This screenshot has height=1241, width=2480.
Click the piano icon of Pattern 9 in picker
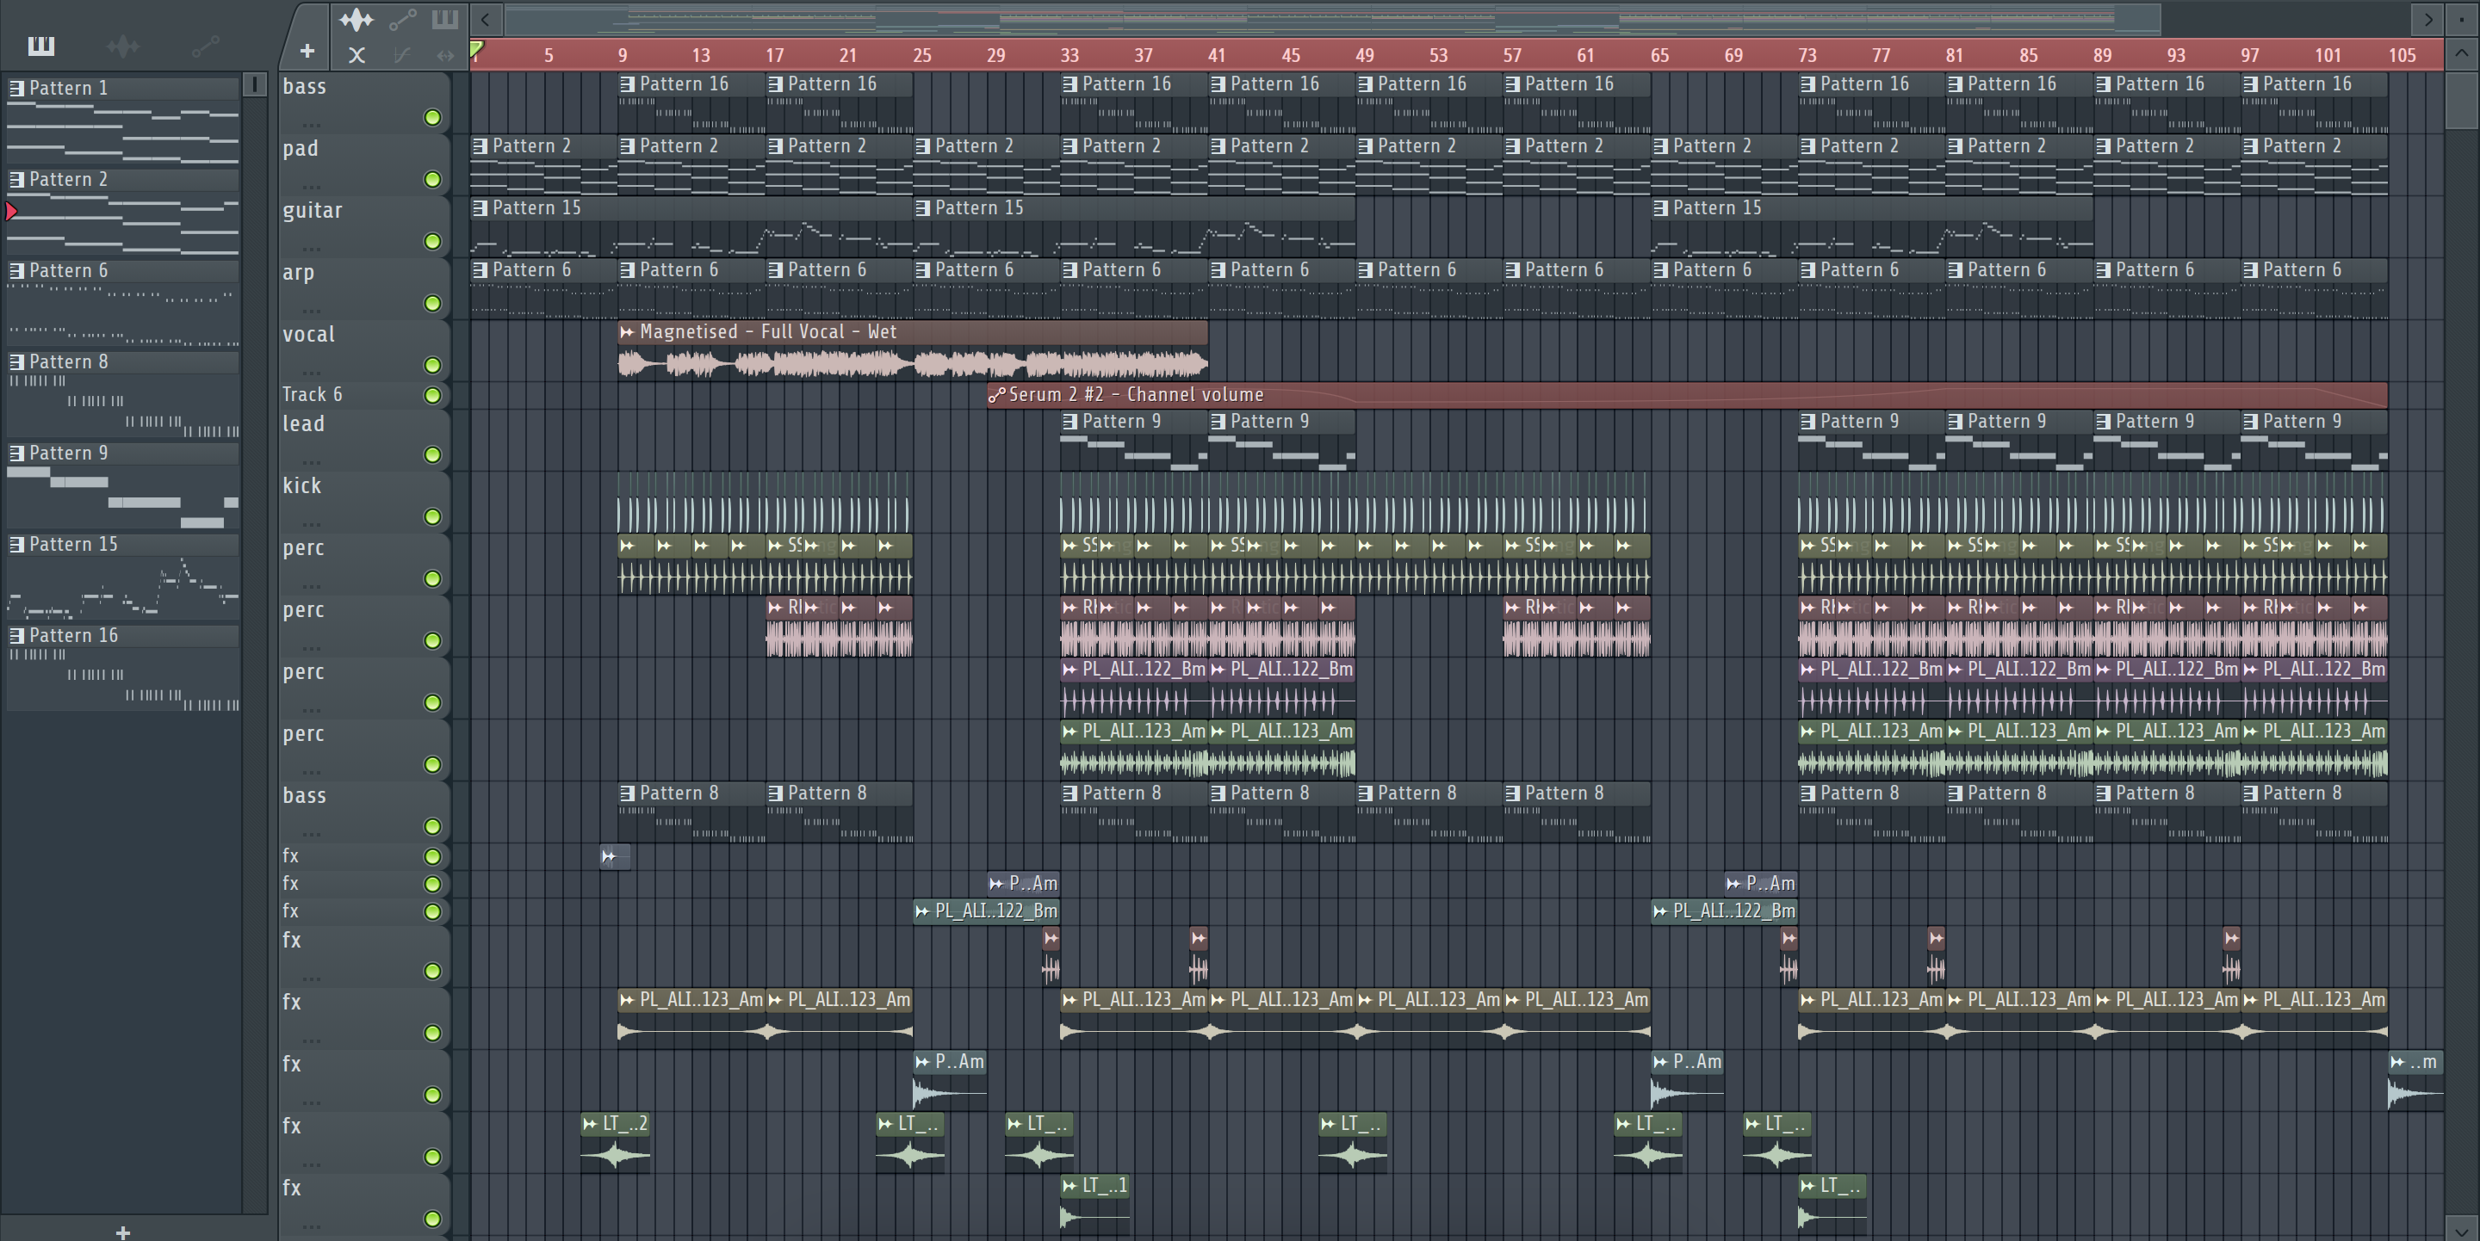coord(16,453)
